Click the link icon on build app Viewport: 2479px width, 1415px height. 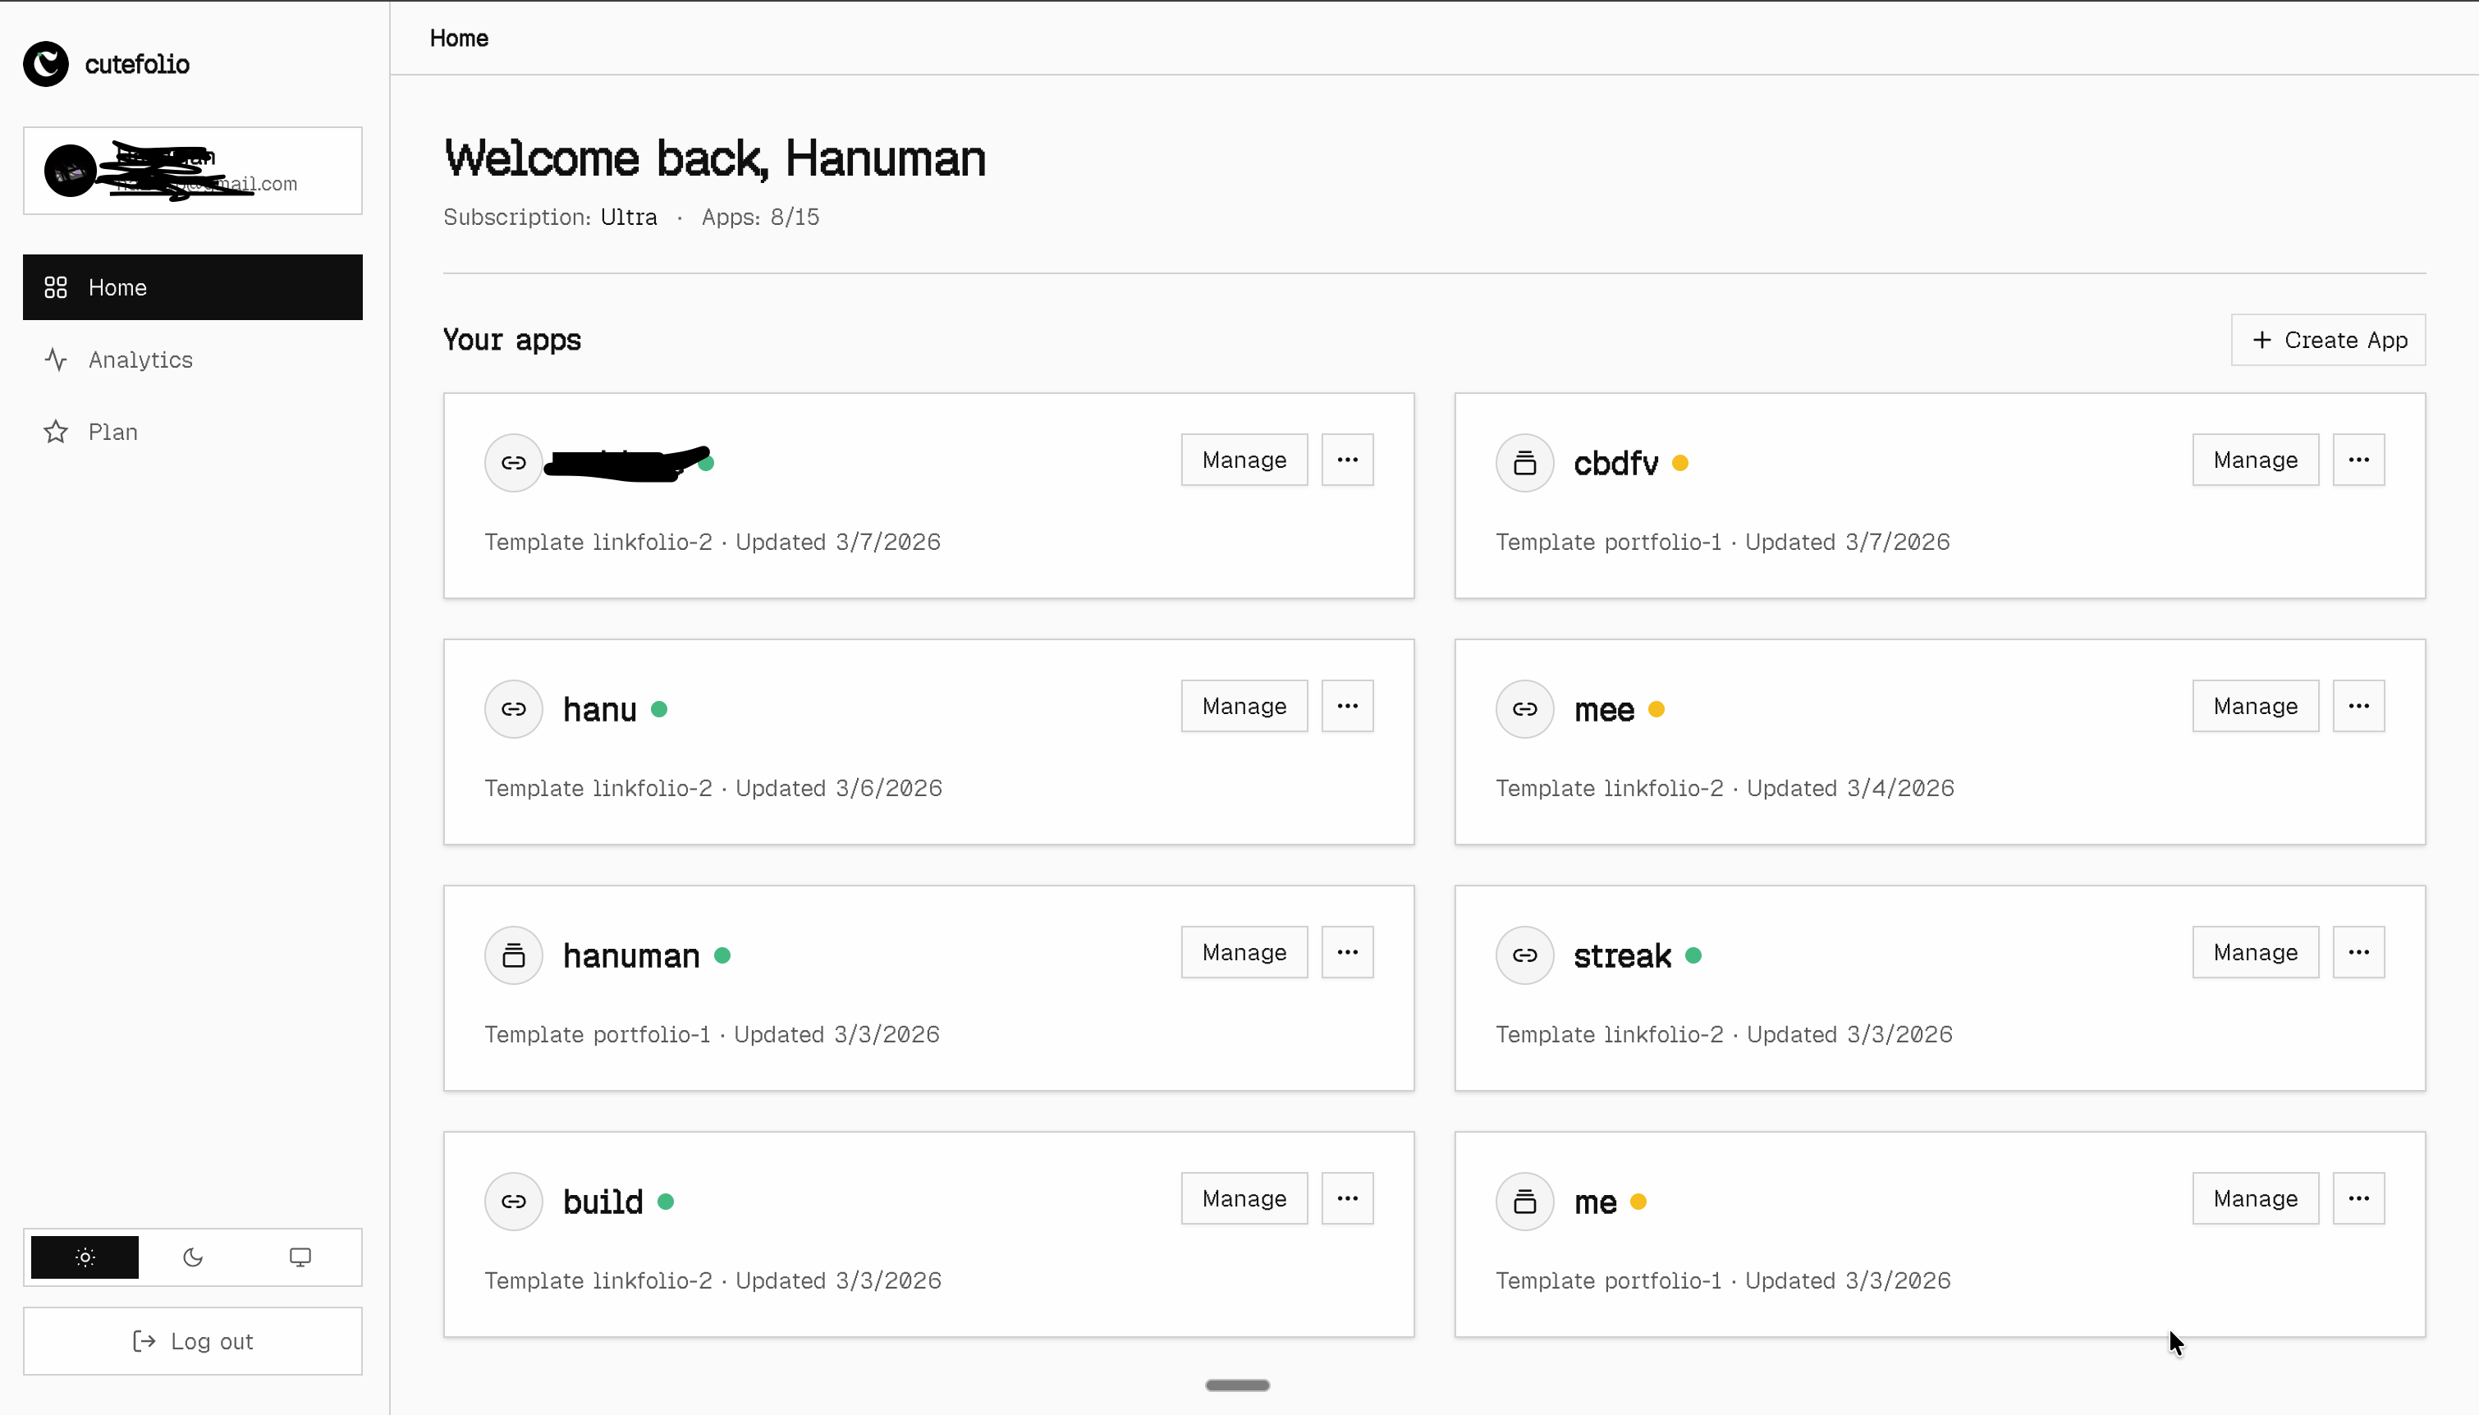tap(513, 1202)
